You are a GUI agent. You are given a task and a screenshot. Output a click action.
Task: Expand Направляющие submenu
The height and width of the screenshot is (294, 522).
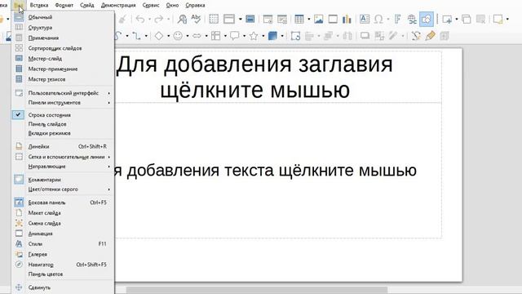[63, 166]
